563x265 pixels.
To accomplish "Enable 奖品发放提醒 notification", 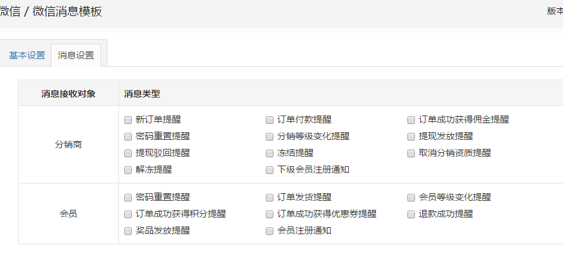I will pyautogui.click(x=128, y=230).
